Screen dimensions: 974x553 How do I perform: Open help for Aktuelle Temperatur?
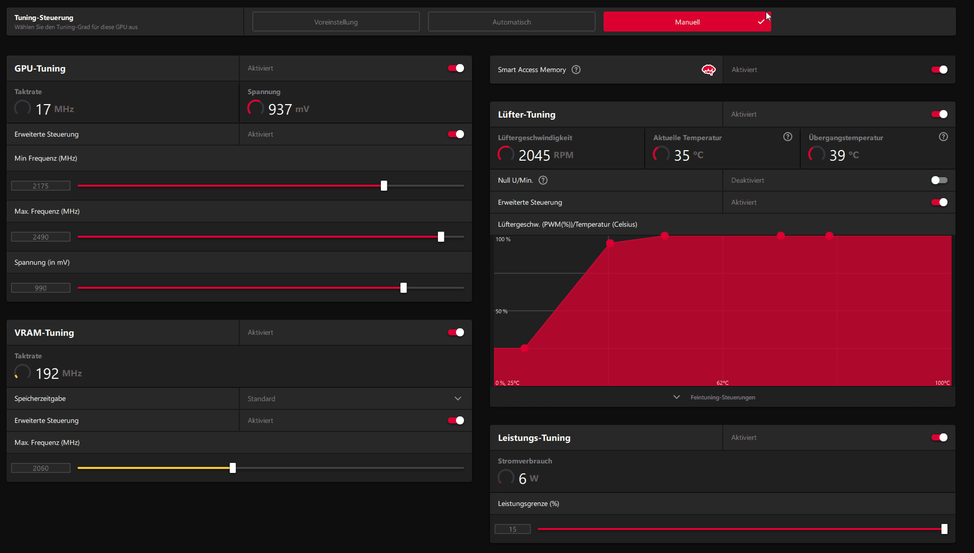[788, 137]
